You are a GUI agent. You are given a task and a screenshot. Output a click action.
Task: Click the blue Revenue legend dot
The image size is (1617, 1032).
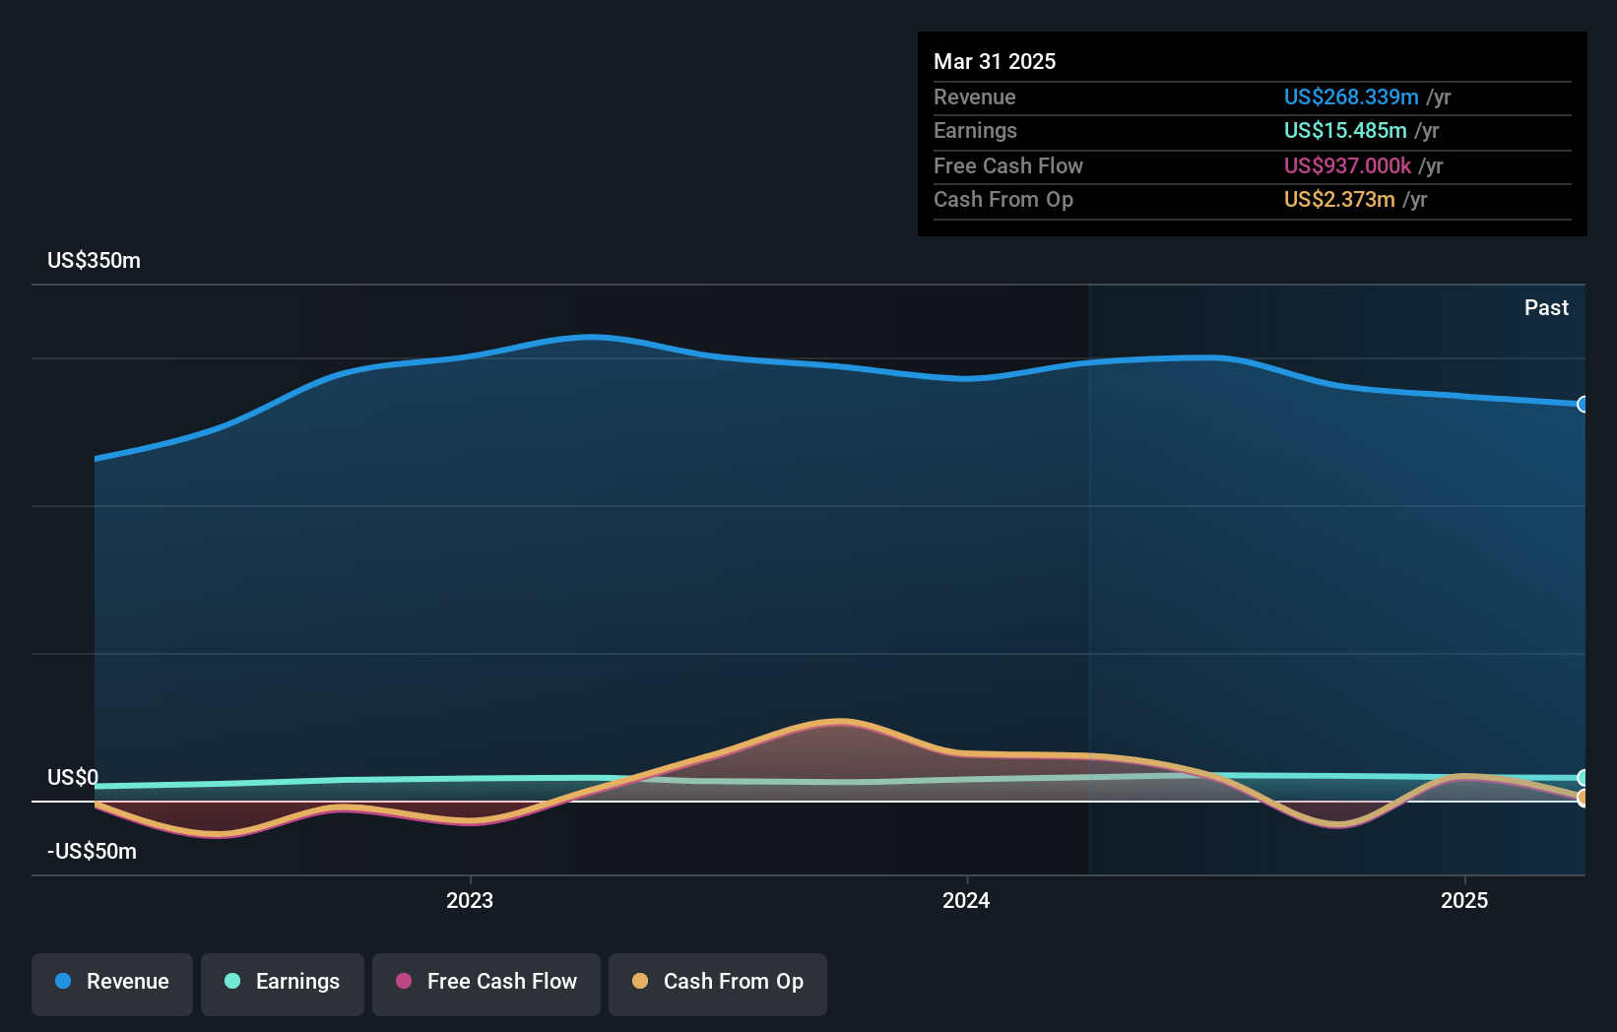point(63,981)
